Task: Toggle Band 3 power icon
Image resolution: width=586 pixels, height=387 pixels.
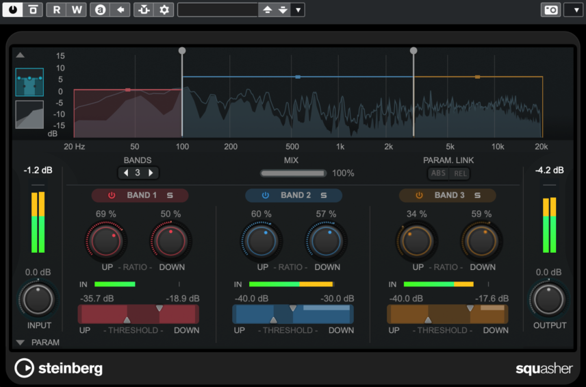Action: [x=419, y=195]
